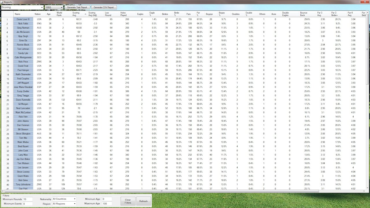Select player Davis Love III
Image resolution: width=370 pixels, height=208 pixels.
[x=23, y=19]
